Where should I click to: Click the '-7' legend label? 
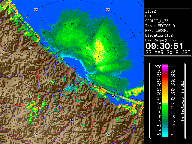click(159, 135)
